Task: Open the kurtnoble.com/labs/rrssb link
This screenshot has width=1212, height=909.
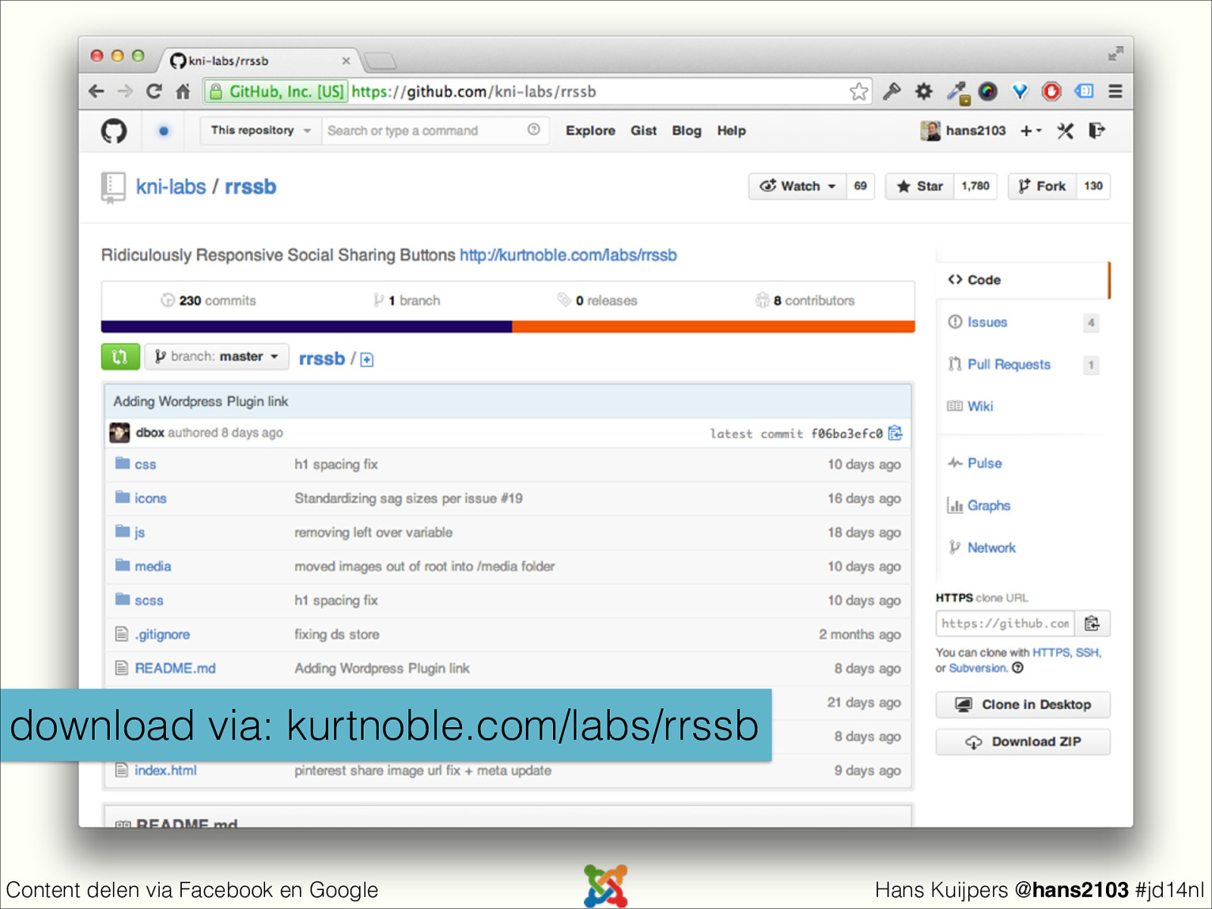Action: (568, 255)
